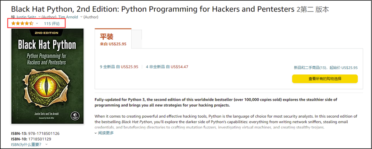Click the ISBN-10 1718501129 text
372x149 pixels.
pyautogui.click(x=31, y=139)
